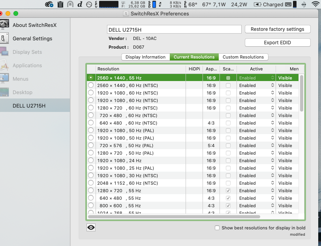The height and width of the screenshot is (246, 321).
Task: Open General Settings sidebar icon
Action: pyautogui.click(x=4, y=38)
